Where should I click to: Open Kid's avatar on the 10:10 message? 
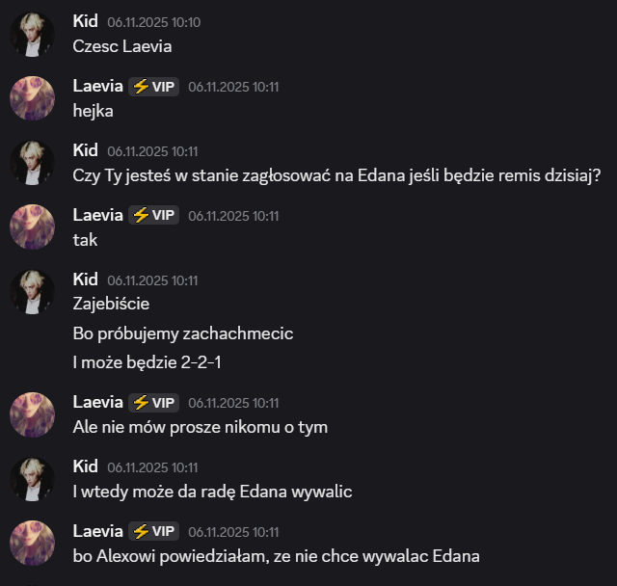point(32,35)
